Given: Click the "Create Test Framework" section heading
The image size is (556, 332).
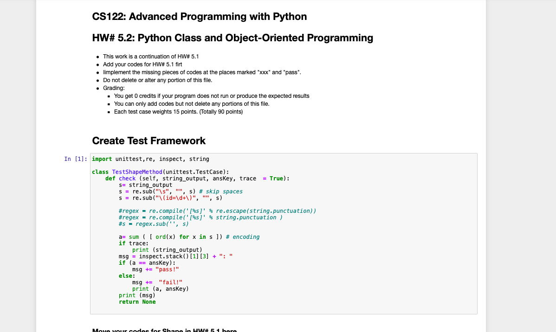Looking at the screenshot, I should [x=149, y=140].
